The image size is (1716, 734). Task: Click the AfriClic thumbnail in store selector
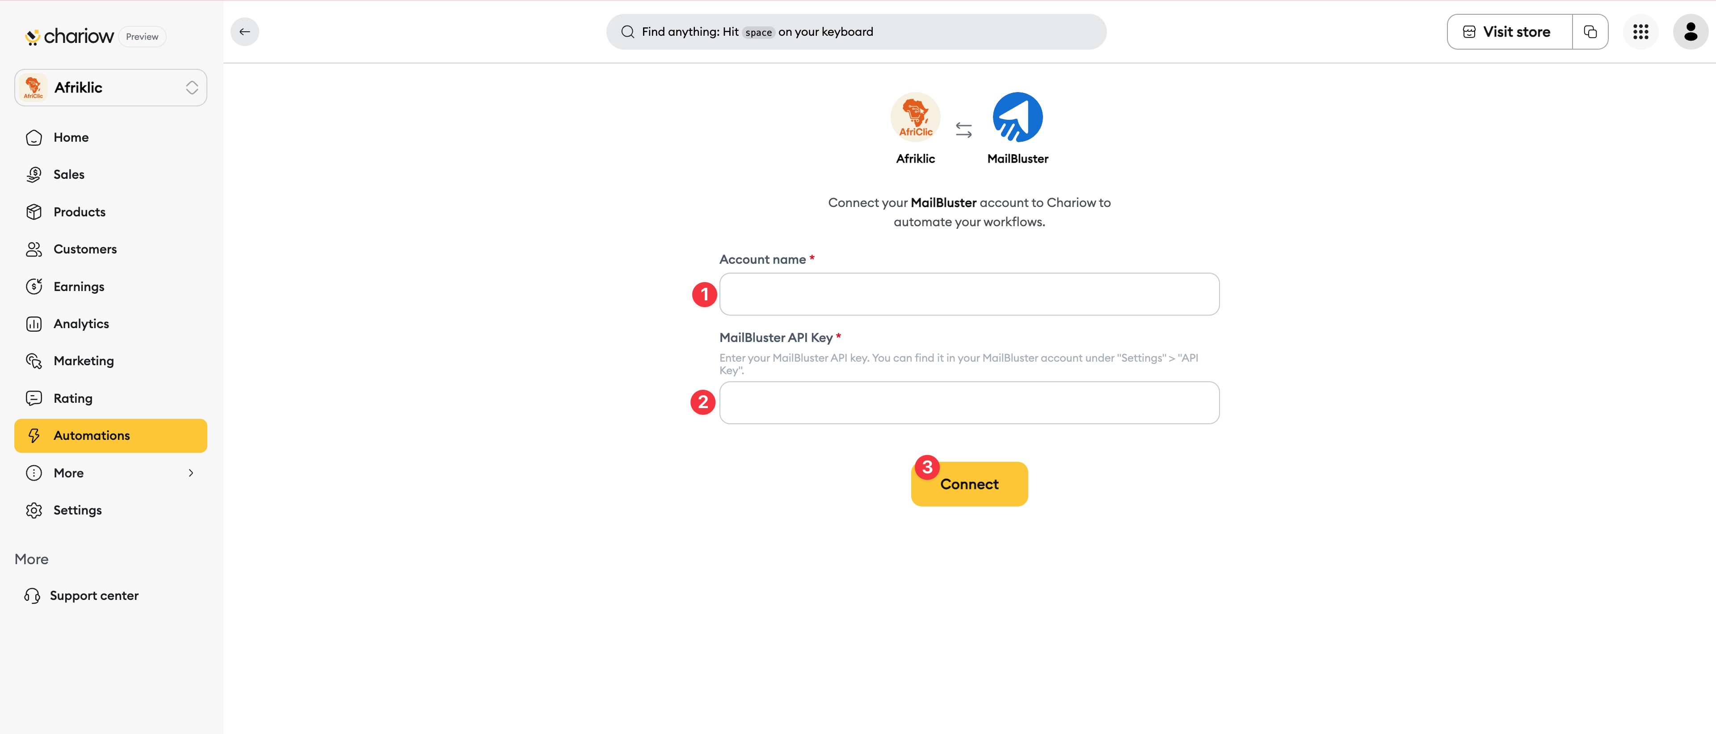34,87
